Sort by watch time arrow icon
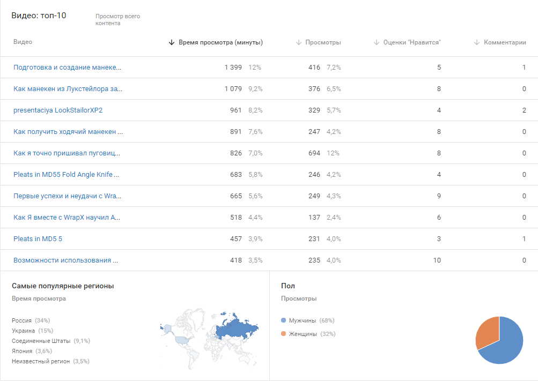 coord(172,42)
